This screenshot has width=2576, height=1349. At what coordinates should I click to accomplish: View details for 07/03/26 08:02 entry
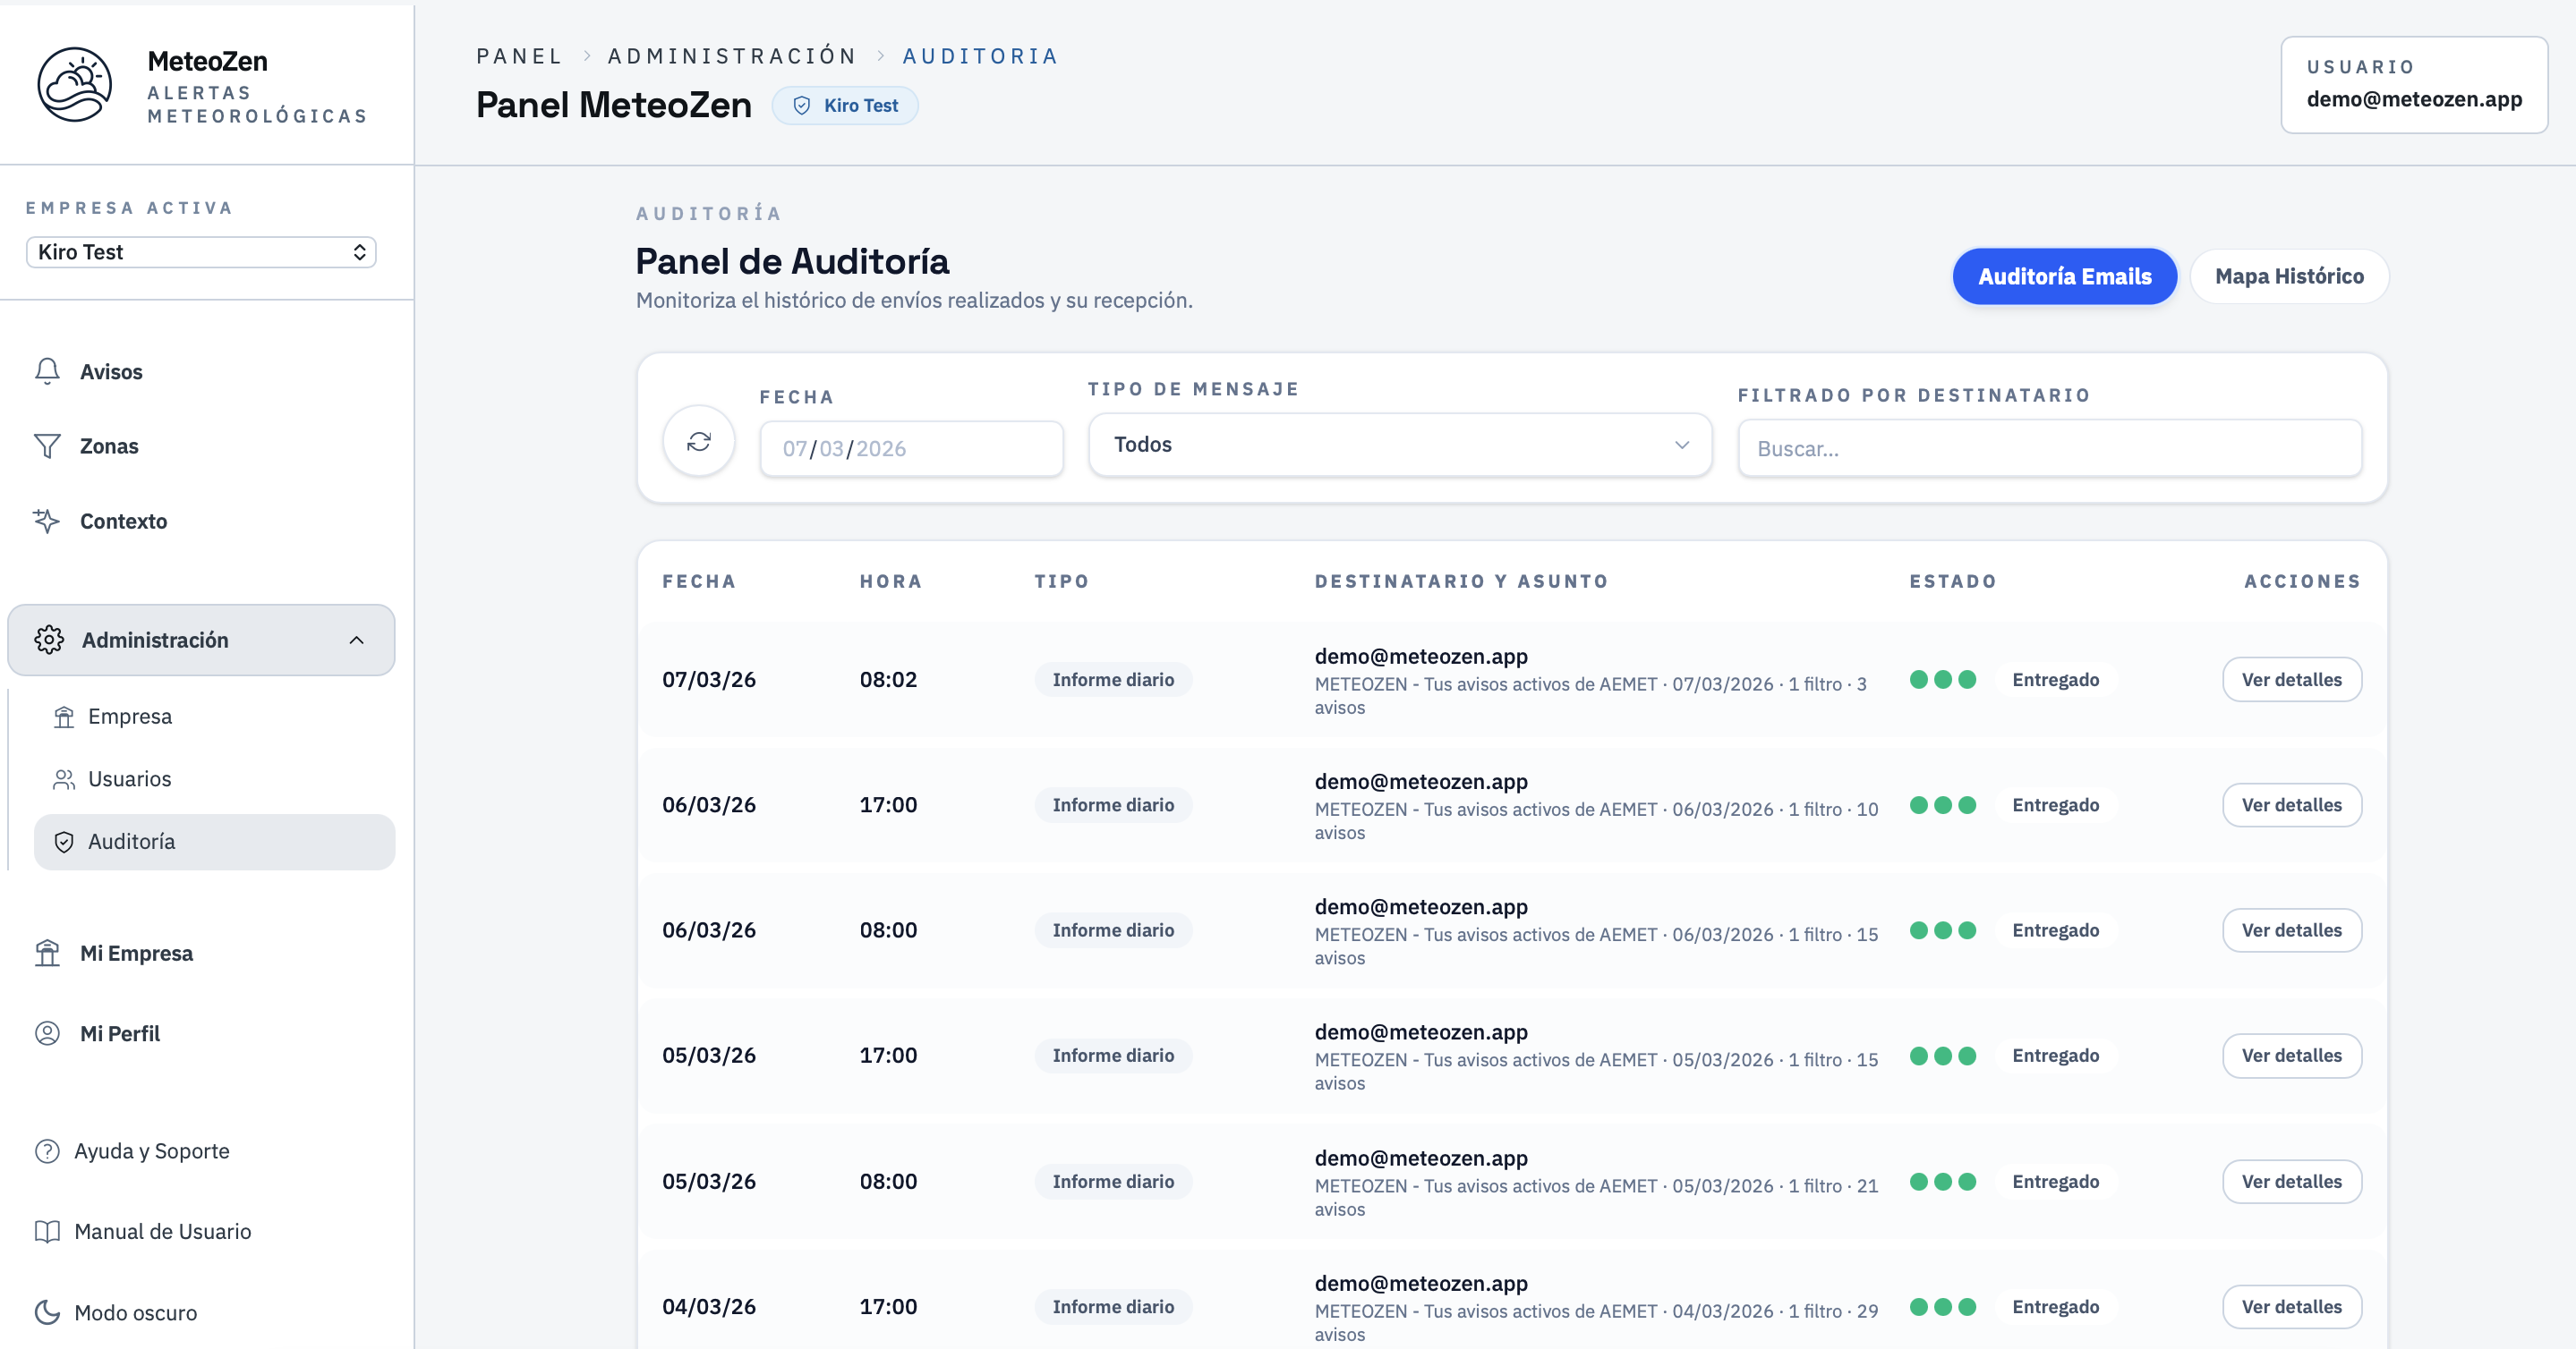point(2291,680)
